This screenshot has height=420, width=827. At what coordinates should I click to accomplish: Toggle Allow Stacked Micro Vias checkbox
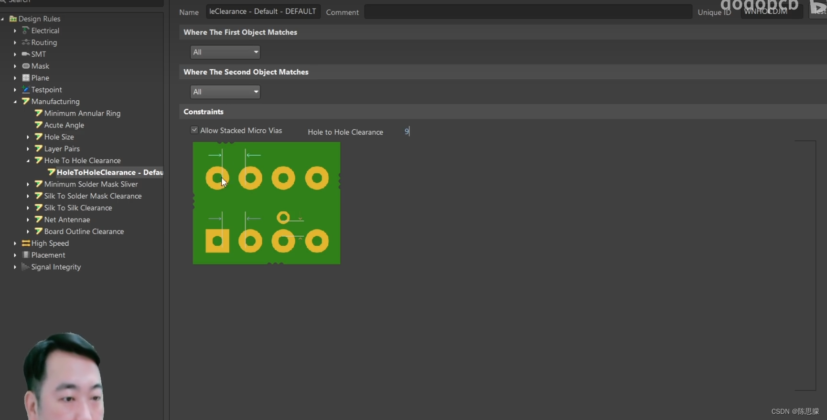pyautogui.click(x=194, y=130)
